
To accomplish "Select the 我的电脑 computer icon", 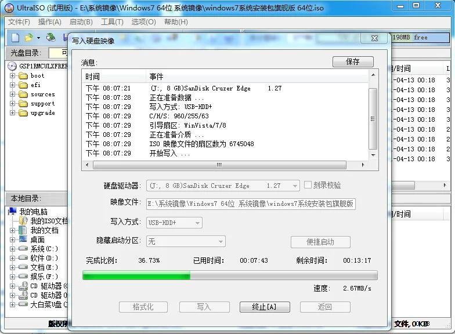I will point(12,211).
